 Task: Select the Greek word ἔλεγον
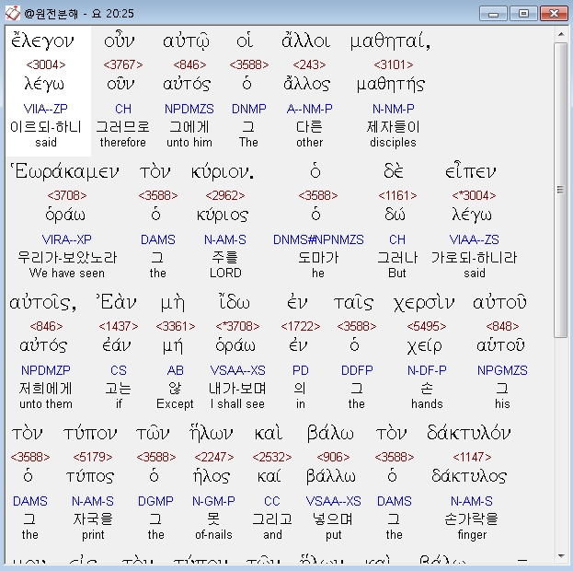[42, 41]
